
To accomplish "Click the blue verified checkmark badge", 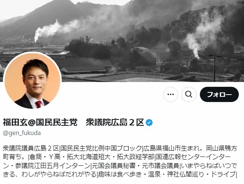I will click(x=149, y=122).
